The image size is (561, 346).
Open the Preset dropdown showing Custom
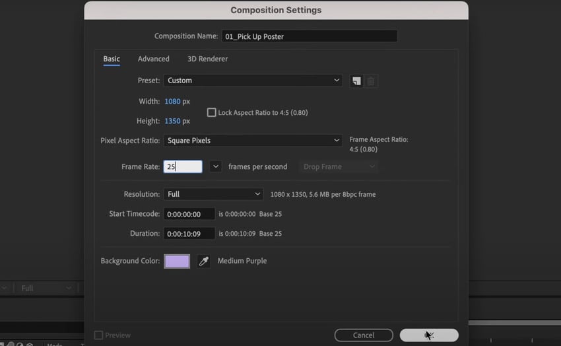[253, 81]
